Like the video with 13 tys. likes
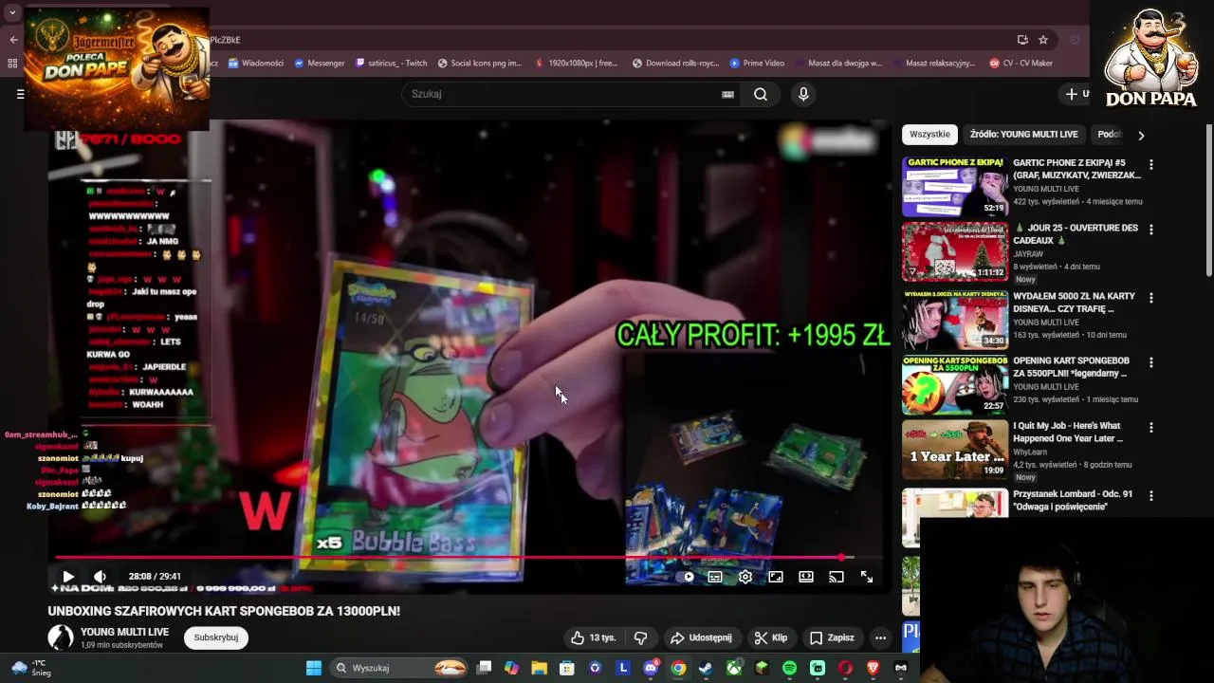The height and width of the screenshot is (683, 1214). pyautogui.click(x=594, y=637)
